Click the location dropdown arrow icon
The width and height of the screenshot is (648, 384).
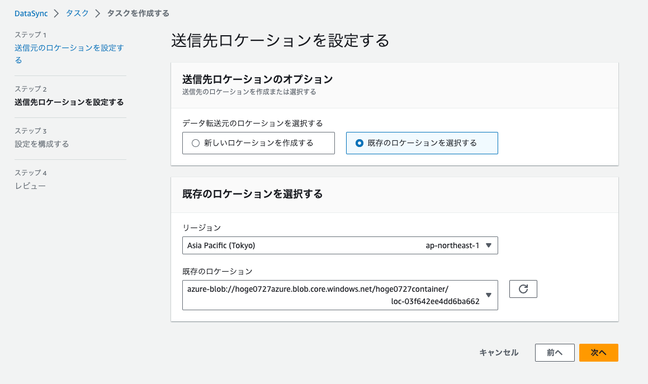pyautogui.click(x=488, y=295)
